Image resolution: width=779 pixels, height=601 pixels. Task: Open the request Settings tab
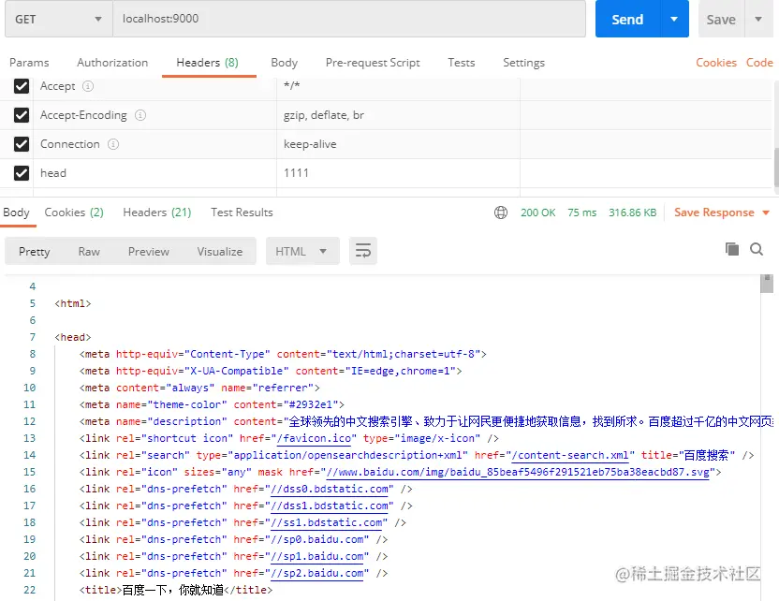[523, 63]
